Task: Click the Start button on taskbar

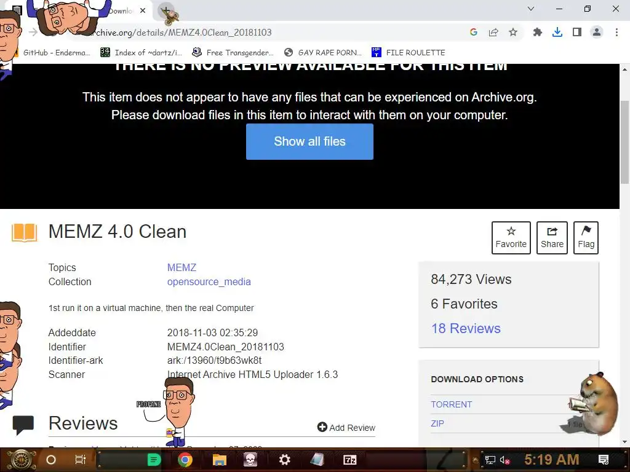Action: click(x=21, y=460)
